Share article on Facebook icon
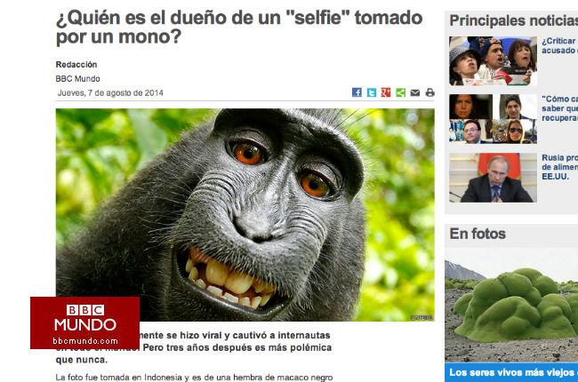The image size is (578, 382). (357, 92)
